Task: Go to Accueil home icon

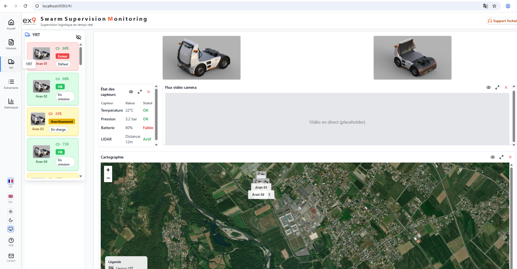Action: click(x=11, y=24)
